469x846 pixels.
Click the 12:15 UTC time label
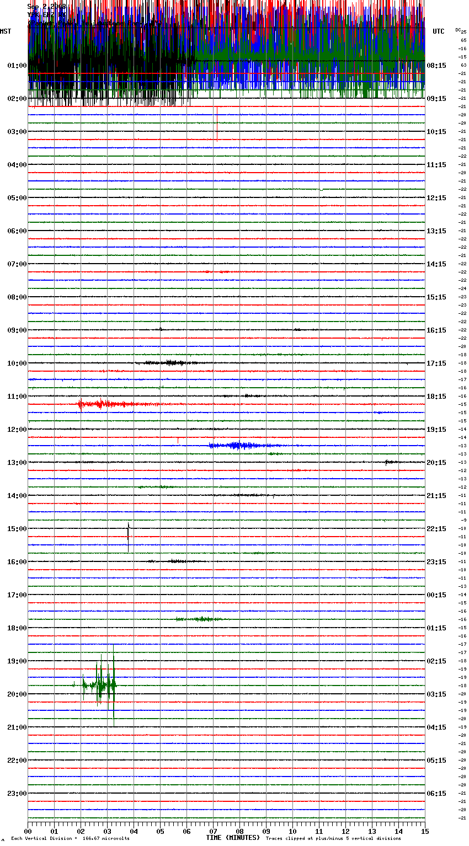[436, 198]
